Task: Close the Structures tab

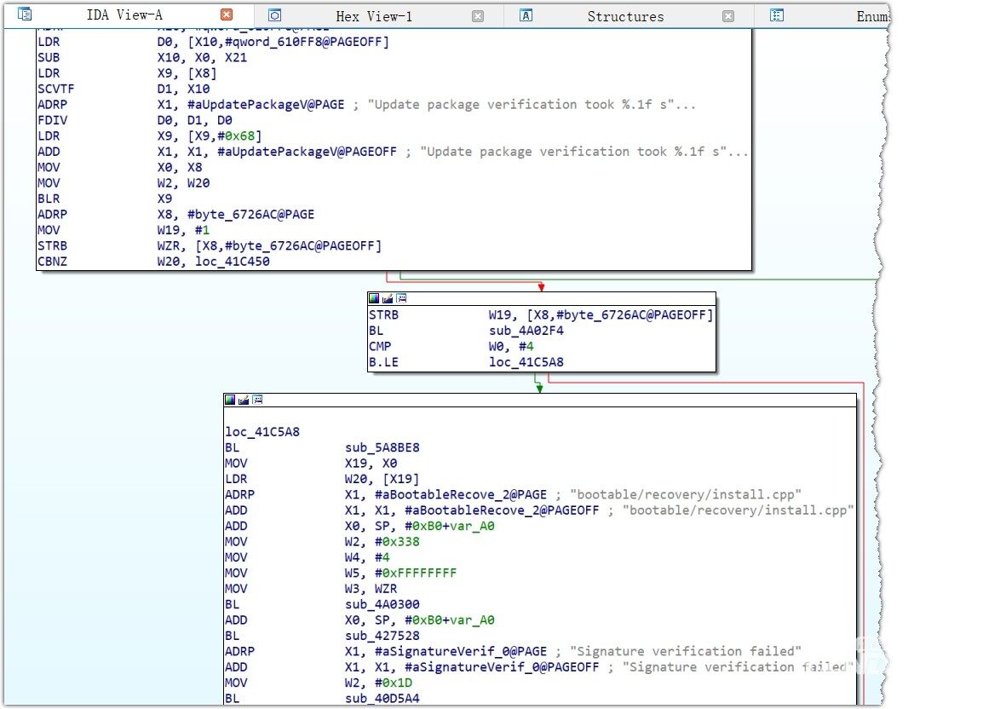Action: (728, 16)
